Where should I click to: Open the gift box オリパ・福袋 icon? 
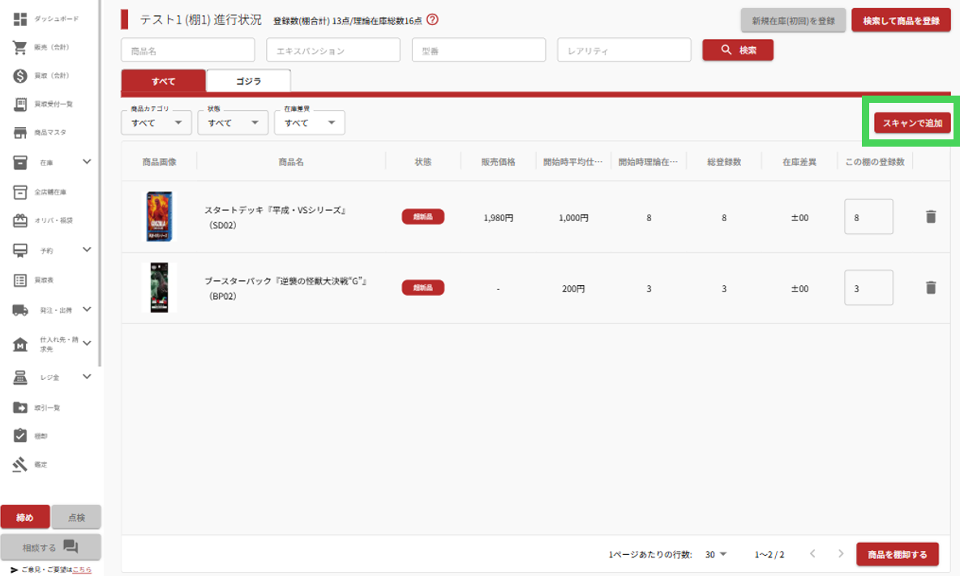click(x=20, y=220)
